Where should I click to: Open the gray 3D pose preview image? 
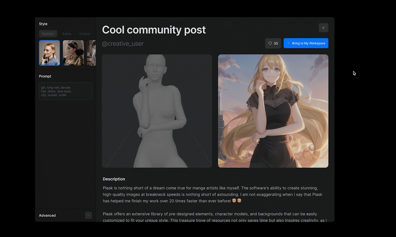click(157, 111)
